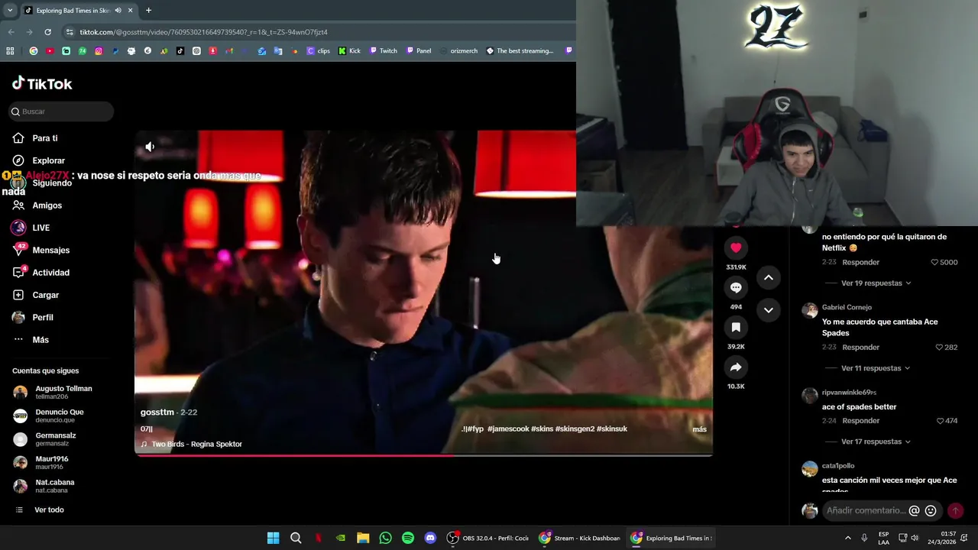
Task: Open a new Chrome tab
Action: click(148, 10)
